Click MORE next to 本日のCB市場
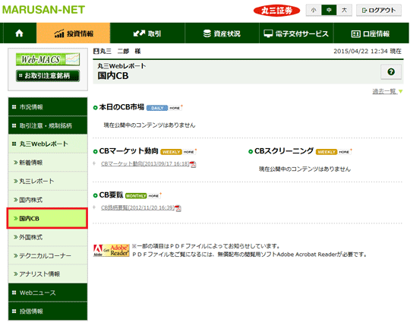410x329 pixels. point(175,108)
